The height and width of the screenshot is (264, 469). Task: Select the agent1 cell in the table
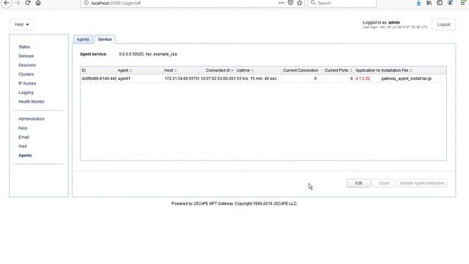click(139, 78)
